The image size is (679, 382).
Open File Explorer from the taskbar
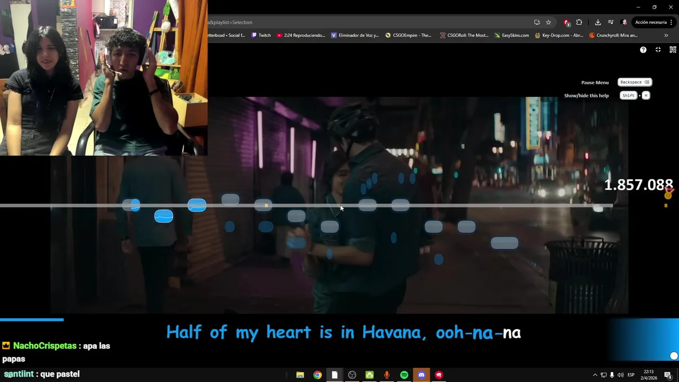[300, 375]
